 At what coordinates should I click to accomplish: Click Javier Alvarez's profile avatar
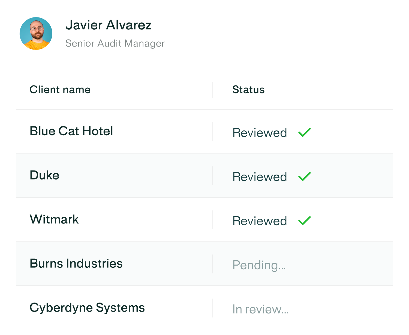pyautogui.click(x=36, y=33)
